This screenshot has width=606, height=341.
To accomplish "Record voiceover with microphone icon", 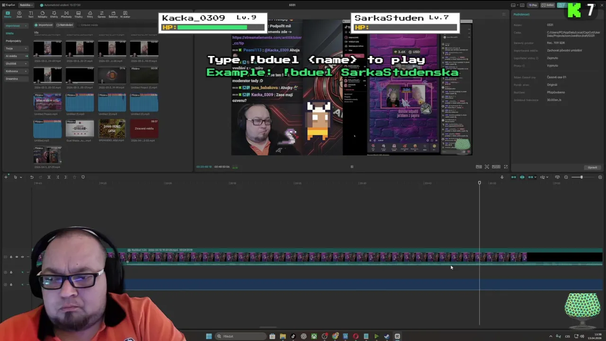I will [502, 177].
